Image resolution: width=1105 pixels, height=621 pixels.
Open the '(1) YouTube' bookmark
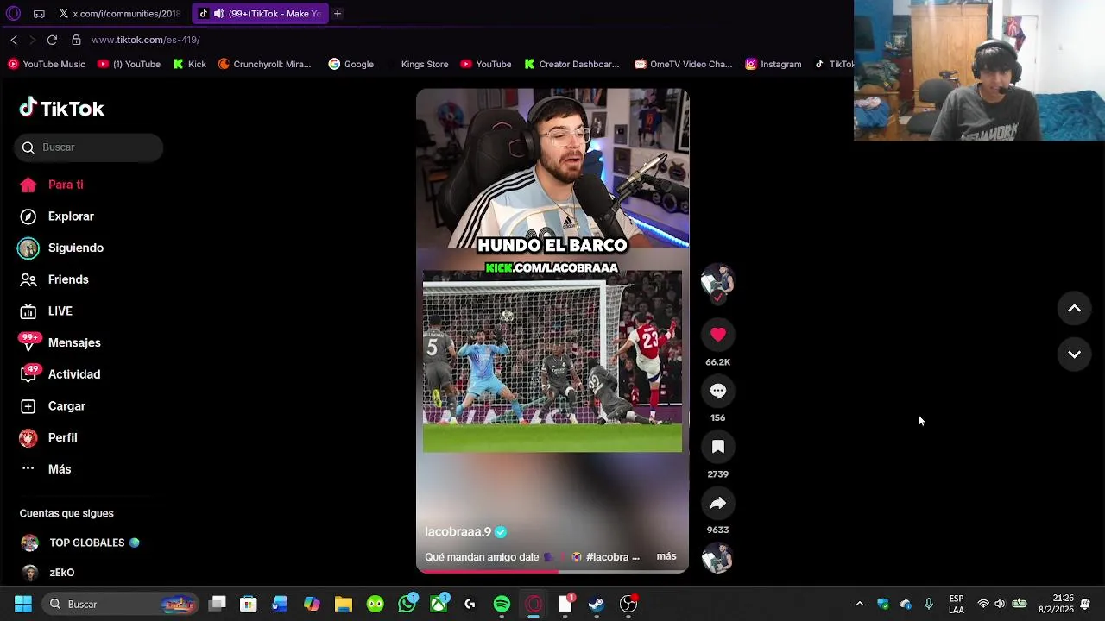pyautogui.click(x=129, y=64)
